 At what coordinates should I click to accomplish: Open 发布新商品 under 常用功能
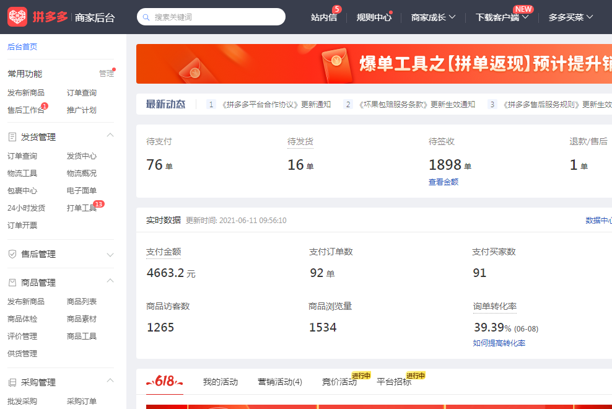(x=26, y=92)
